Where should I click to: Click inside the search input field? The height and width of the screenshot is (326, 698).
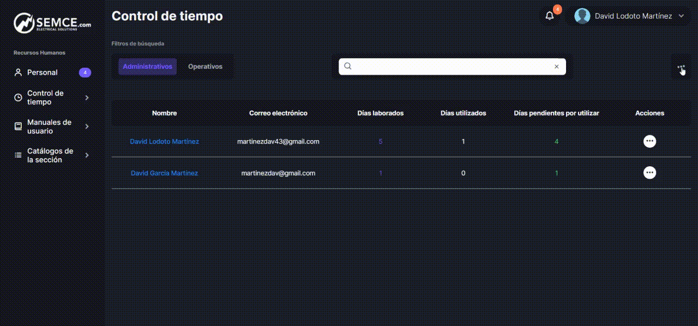tap(452, 67)
